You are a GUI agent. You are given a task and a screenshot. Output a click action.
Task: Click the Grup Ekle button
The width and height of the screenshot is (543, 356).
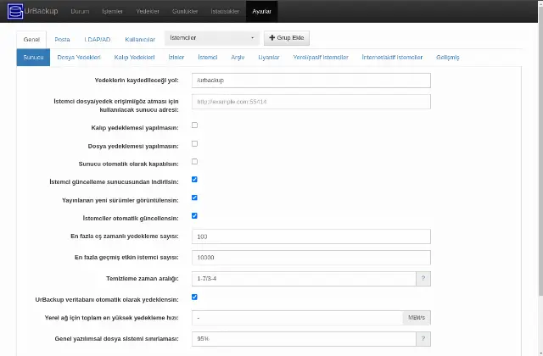[287, 38]
